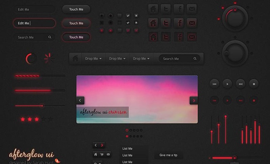This screenshot has height=164, width=270.
Task: Open the third Drop Me dropdown
Action: (141, 59)
